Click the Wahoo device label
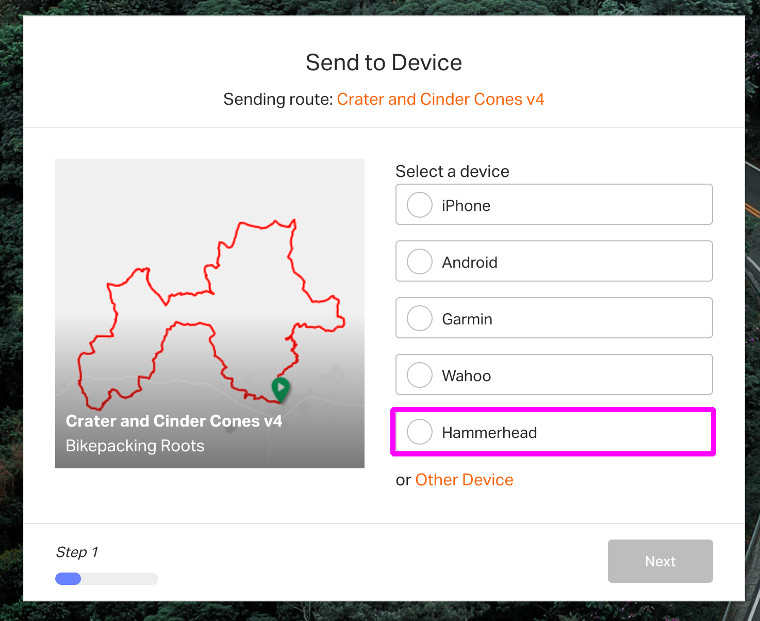 [x=466, y=376]
